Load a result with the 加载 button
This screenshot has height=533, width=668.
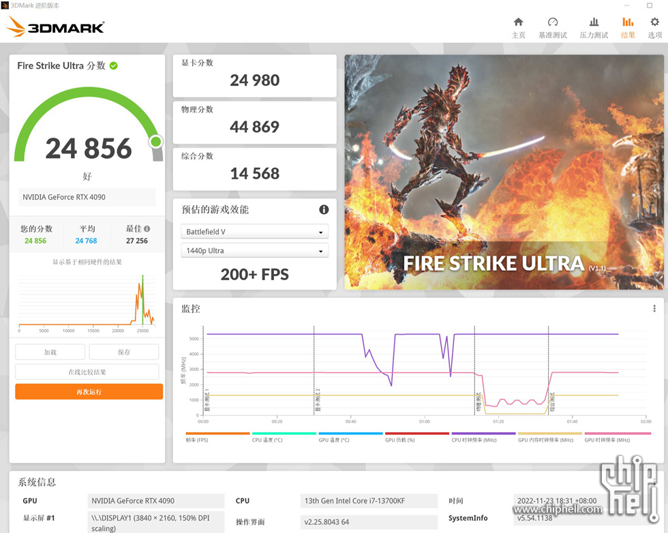(50, 351)
